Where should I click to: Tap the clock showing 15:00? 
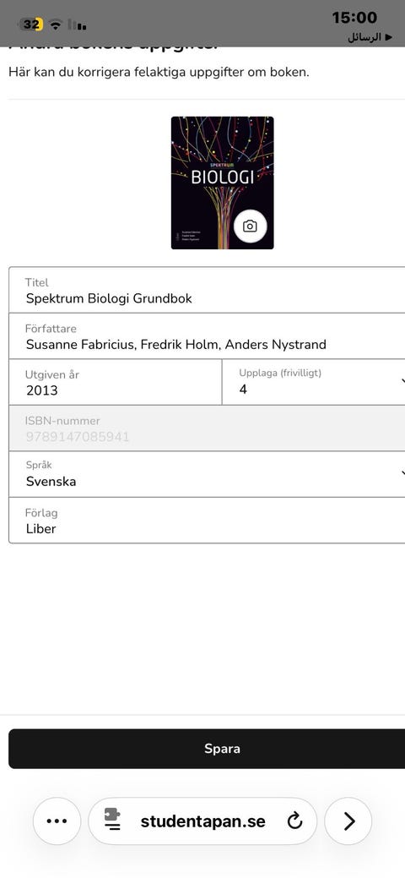click(354, 18)
